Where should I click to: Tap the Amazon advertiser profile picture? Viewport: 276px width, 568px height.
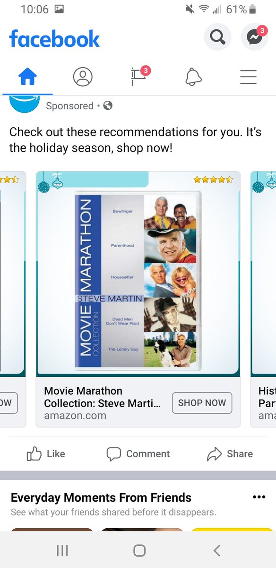[25, 103]
